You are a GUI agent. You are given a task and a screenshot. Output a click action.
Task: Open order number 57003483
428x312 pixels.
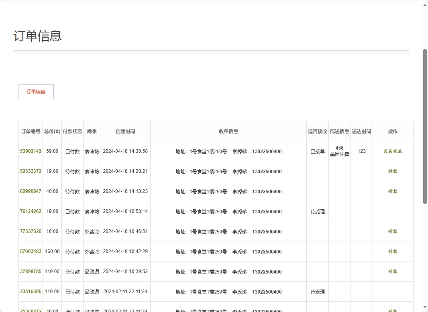(x=31, y=251)
